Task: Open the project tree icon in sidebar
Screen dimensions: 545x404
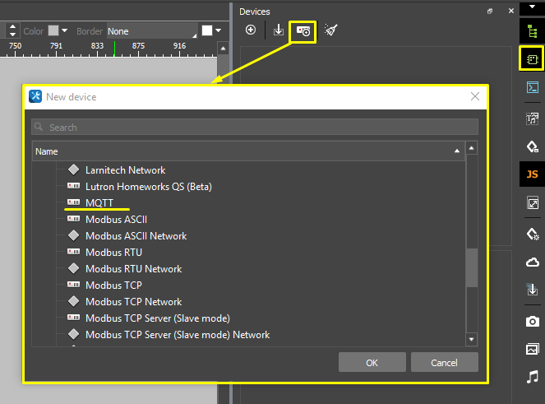Action: coord(532,31)
